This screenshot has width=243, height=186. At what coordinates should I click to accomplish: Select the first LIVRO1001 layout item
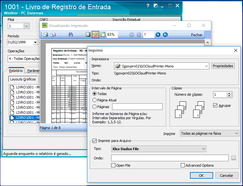tap(24, 87)
